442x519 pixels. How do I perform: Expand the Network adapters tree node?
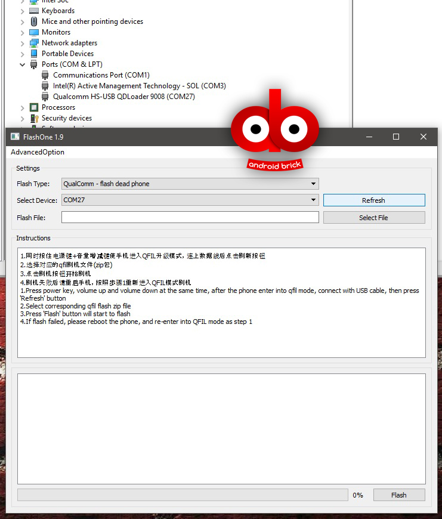[x=23, y=43]
